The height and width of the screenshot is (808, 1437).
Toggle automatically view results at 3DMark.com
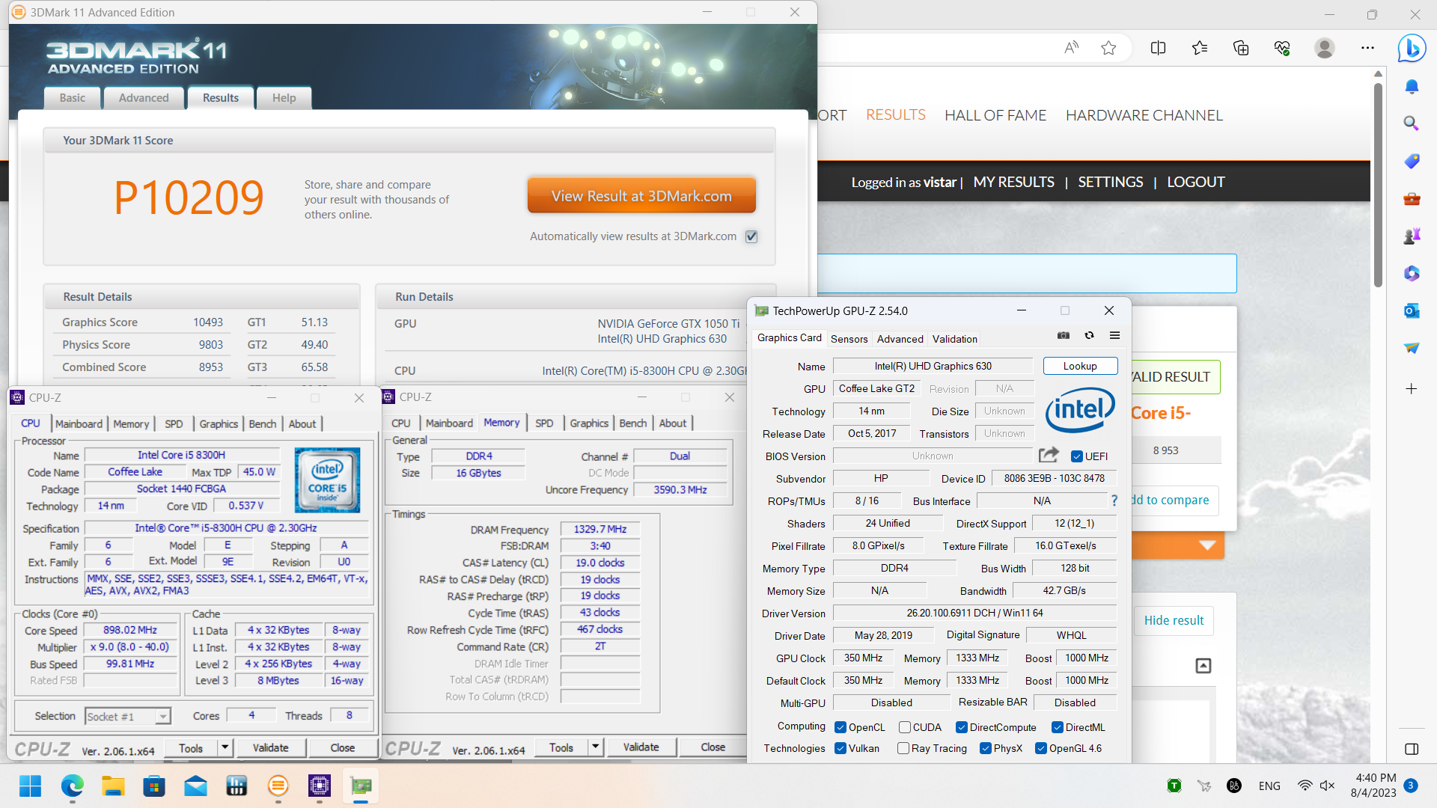[751, 236]
